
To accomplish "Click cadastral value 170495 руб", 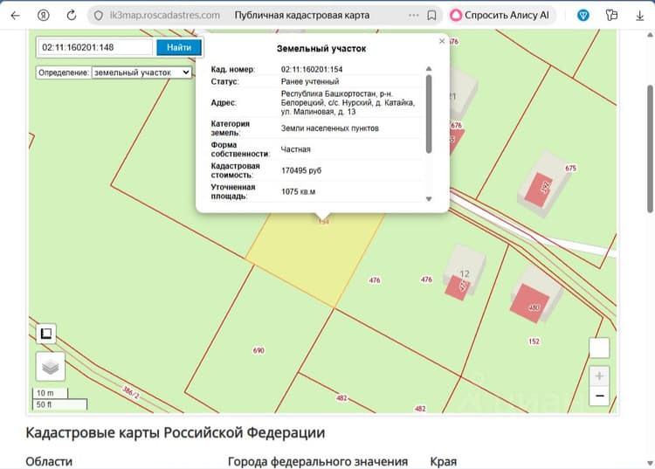I will [x=301, y=170].
